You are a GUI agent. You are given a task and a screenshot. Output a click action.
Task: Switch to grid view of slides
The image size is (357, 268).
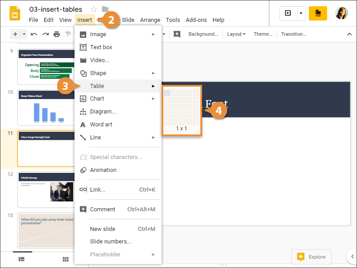pyautogui.click(x=65, y=259)
